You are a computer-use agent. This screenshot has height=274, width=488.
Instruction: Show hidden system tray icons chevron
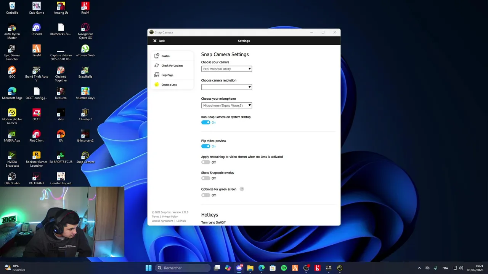click(x=419, y=268)
